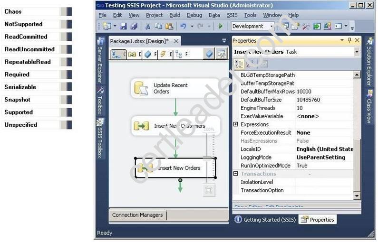Image resolution: width=378 pixels, height=242 pixels.
Task: Start debugging with the green play icon
Action: (x=221, y=26)
